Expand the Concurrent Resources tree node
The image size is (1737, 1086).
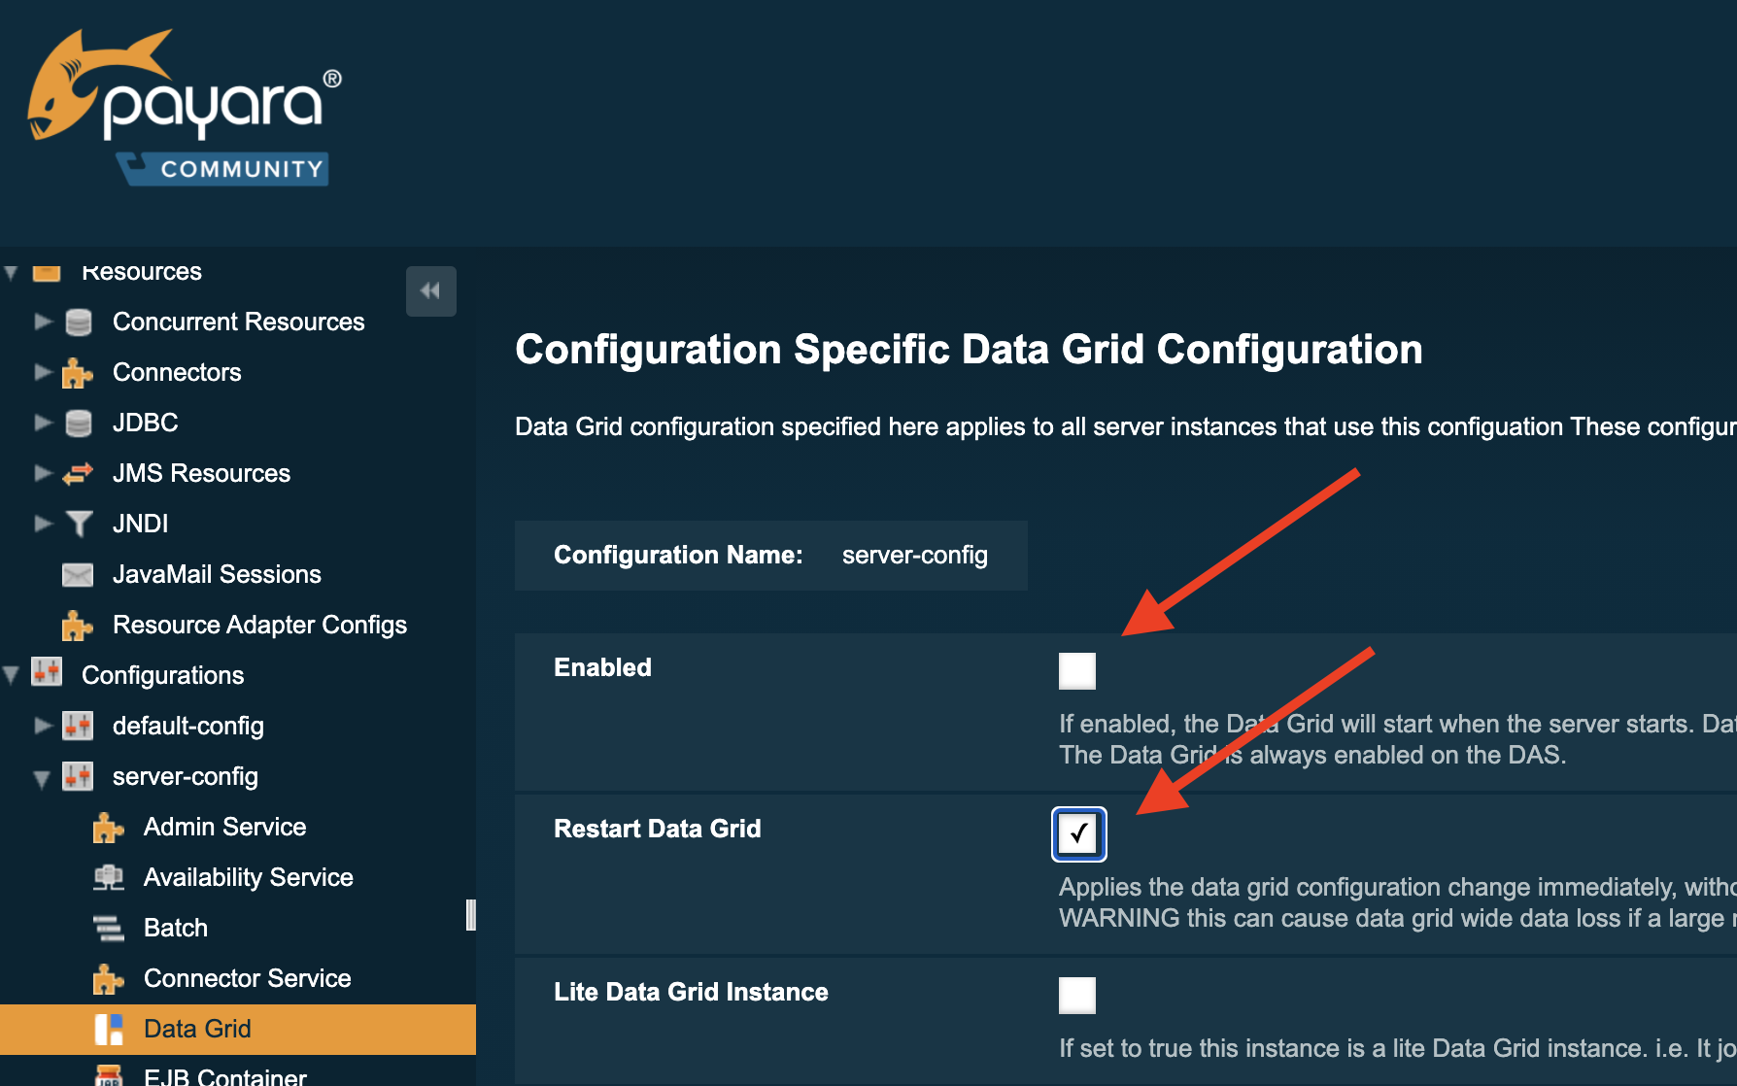coord(43,322)
